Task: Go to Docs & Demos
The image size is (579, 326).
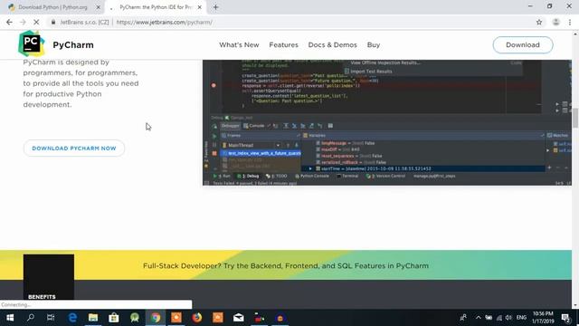Action: (x=332, y=44)
